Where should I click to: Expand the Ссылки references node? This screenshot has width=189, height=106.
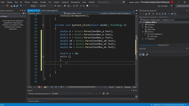click(143, 27)
